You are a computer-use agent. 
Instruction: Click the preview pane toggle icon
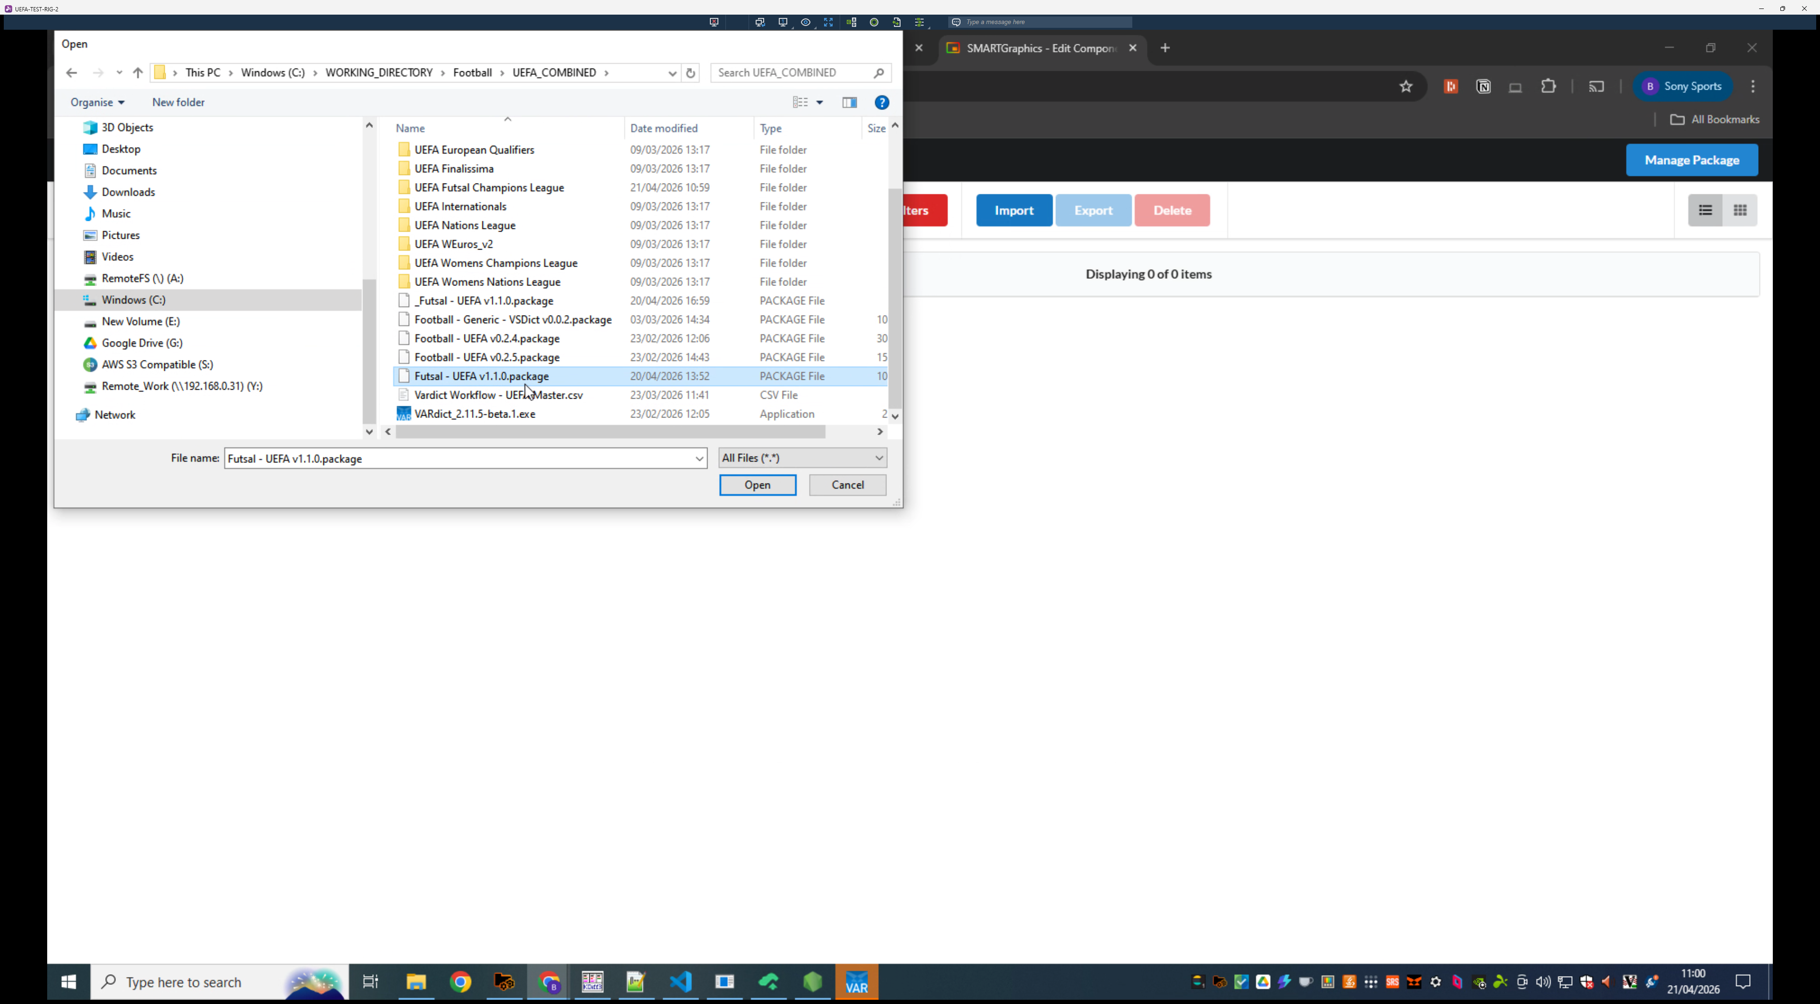[x=849, y=102]
